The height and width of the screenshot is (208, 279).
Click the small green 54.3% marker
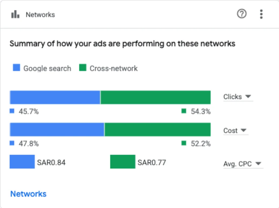pyautogui.click(x=184, y=111)
